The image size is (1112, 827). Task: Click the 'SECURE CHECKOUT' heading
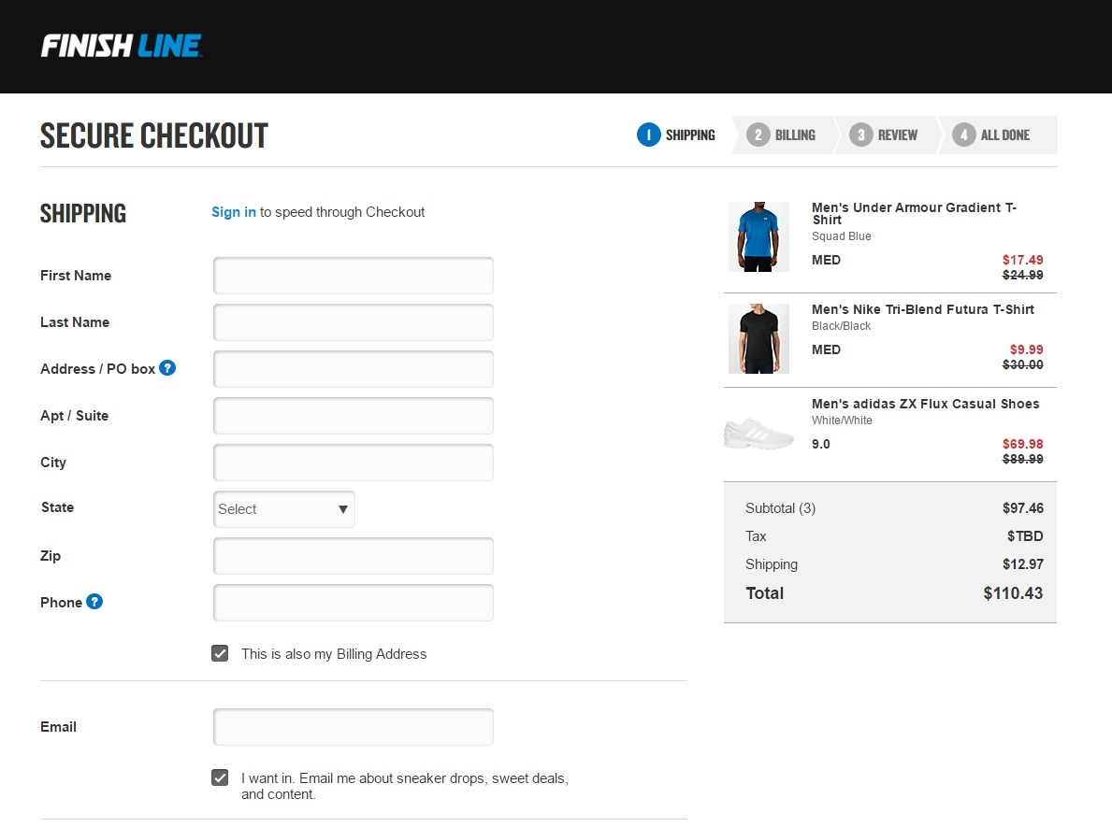[x=154, y=135]
